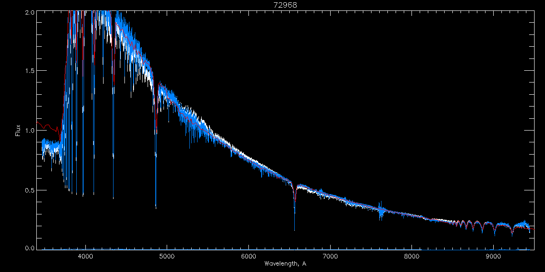Click the plot title 72968
The image size is (545, 272).
coord(285,5)
